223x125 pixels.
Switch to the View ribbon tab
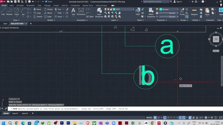(x=39, y=6)
